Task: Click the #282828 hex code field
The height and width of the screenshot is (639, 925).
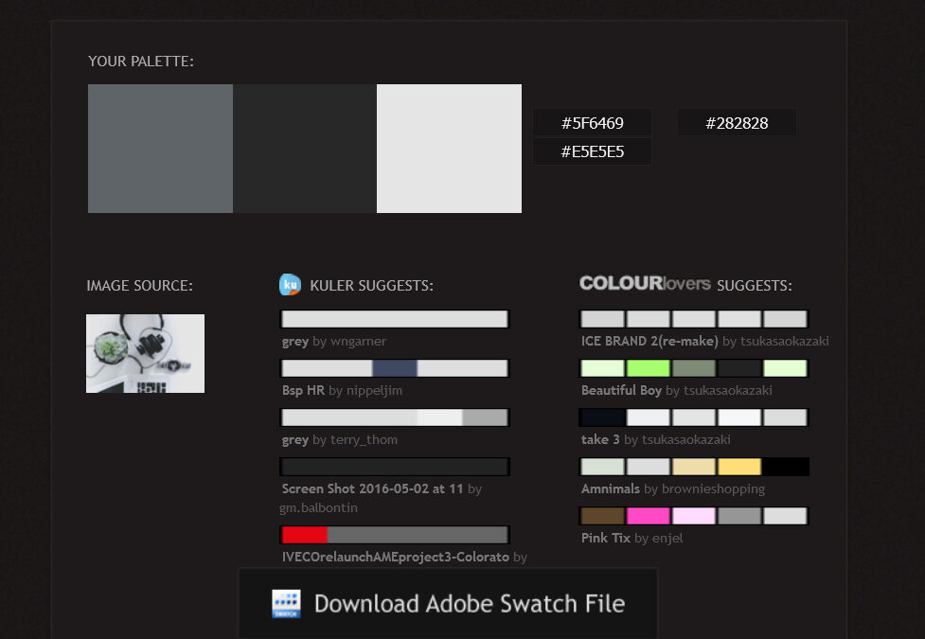Action: coord(737,123)
